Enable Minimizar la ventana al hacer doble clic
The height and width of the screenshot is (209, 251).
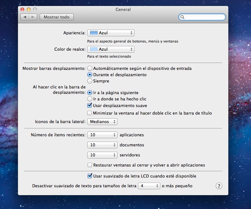pyautogui.click(x=90, y=113)
